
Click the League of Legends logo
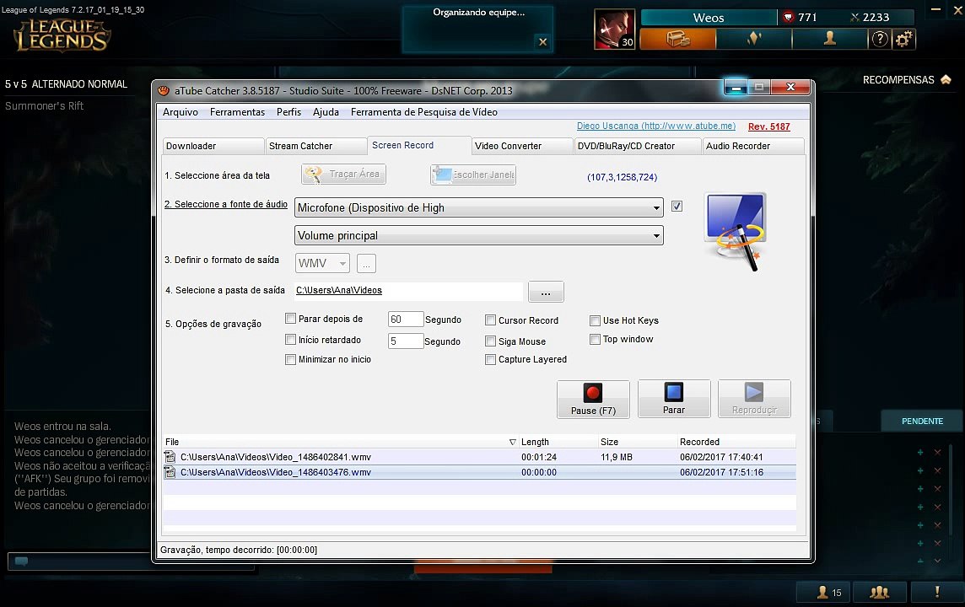62,35
